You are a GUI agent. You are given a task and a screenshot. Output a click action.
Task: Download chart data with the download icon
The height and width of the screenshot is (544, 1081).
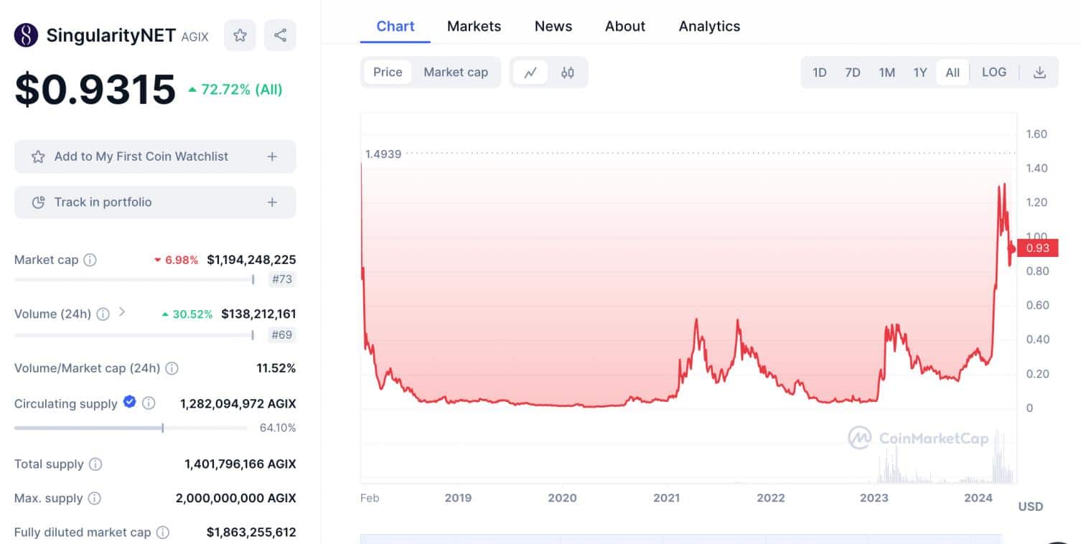(1039, 72)
